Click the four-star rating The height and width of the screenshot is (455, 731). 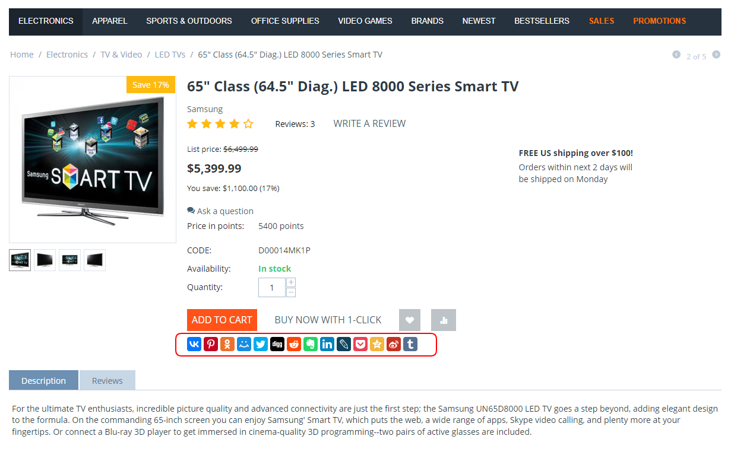click(x=220, y=124)
